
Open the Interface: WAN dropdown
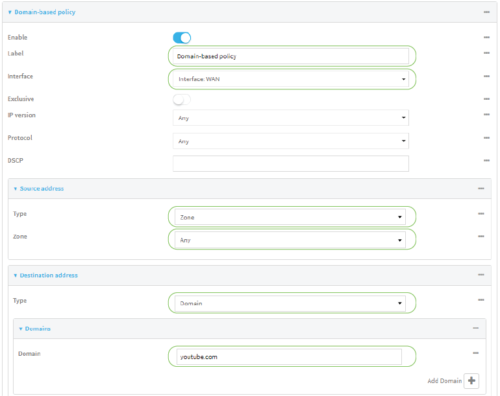[x=290, y=79]
